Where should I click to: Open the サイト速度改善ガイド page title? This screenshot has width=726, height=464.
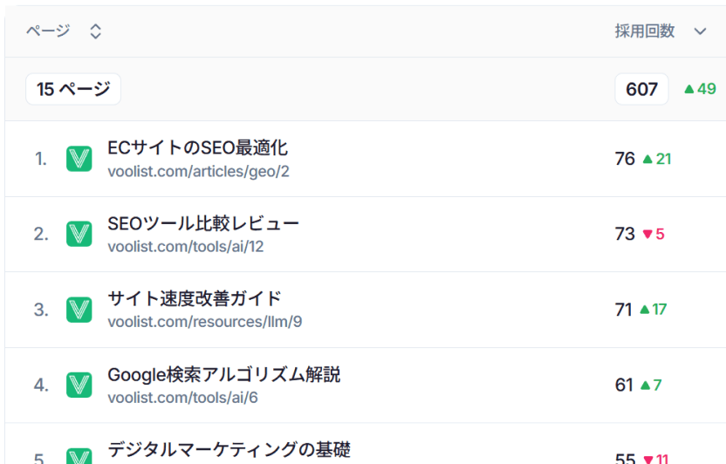(195, 298)
